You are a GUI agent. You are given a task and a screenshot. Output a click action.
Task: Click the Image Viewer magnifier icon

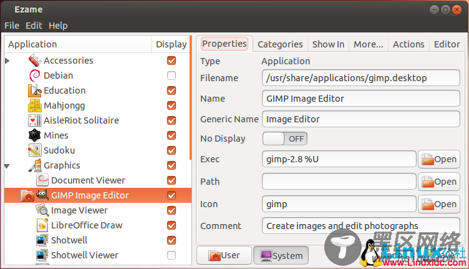coord(42,210)
